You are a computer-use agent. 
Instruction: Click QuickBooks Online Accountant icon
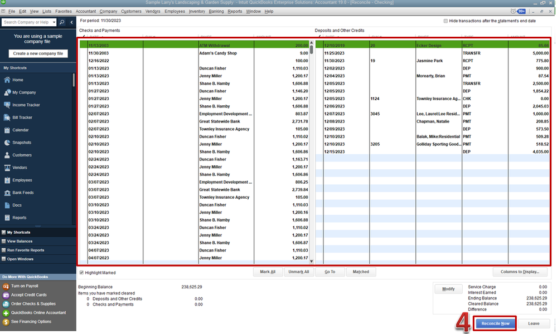coord(6,313)
